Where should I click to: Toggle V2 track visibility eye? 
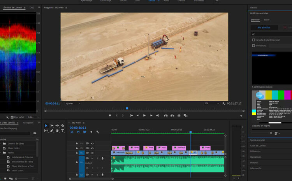click(92, 148)
